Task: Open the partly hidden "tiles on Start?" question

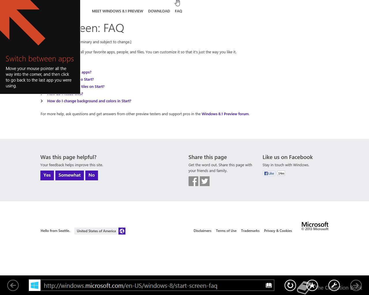Action: pyautogui.click(x=93, y=86)
